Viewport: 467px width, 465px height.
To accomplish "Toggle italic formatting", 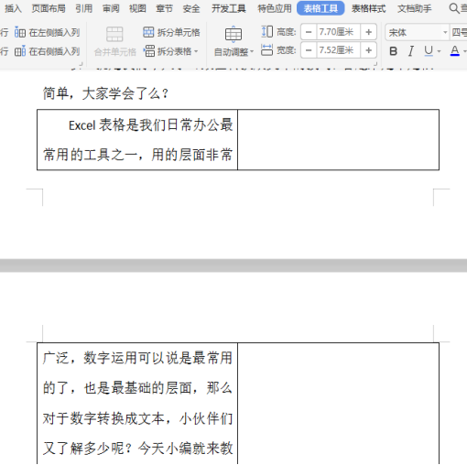I will pos(411,51).
